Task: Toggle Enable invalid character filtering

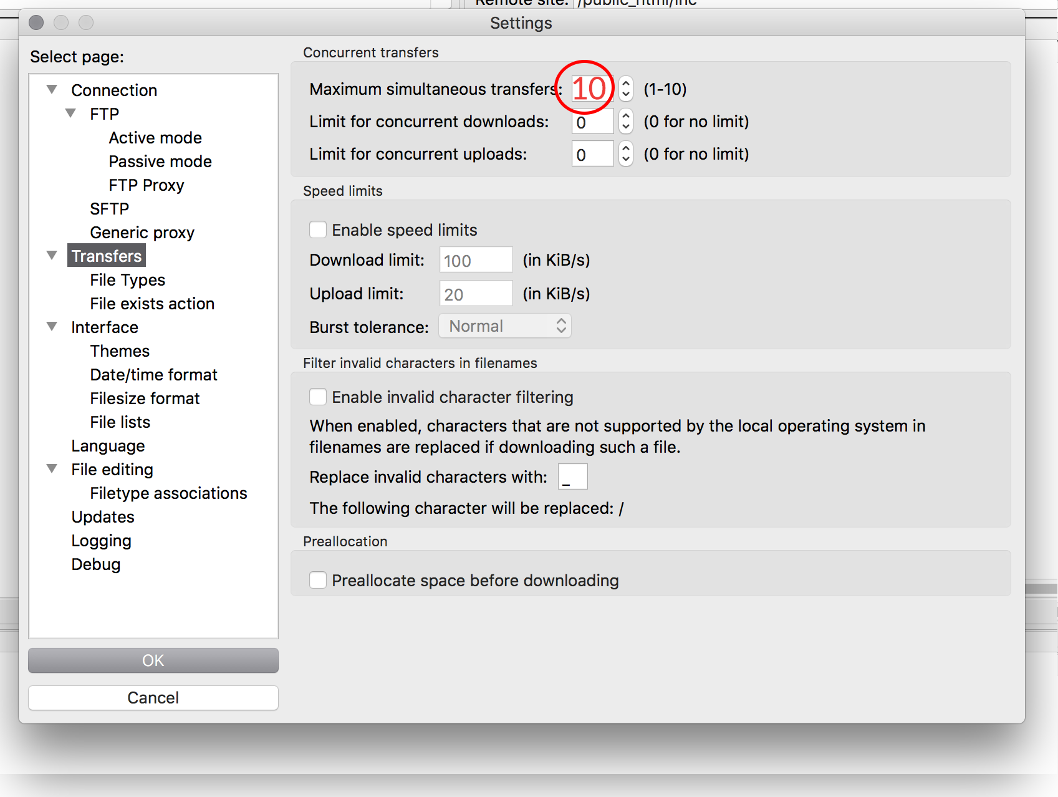Action: 318,397
